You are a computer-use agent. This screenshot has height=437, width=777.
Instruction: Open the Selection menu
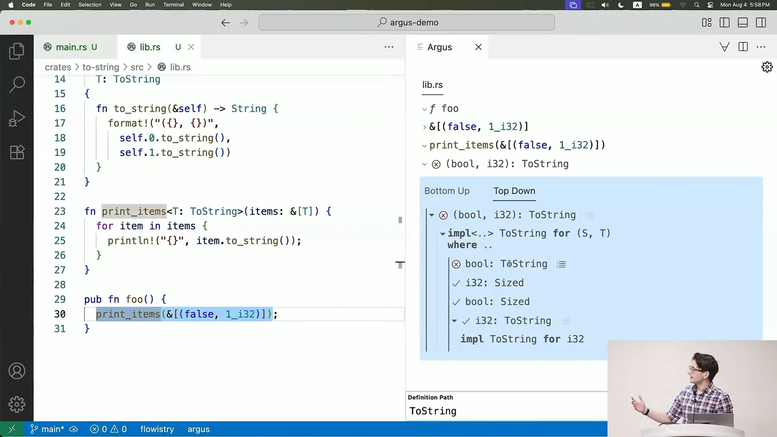tap(90, 5)
